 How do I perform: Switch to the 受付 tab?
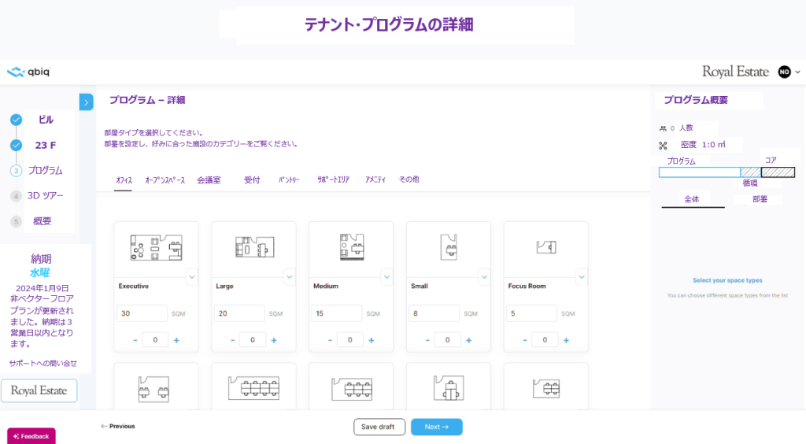point(252,179)
